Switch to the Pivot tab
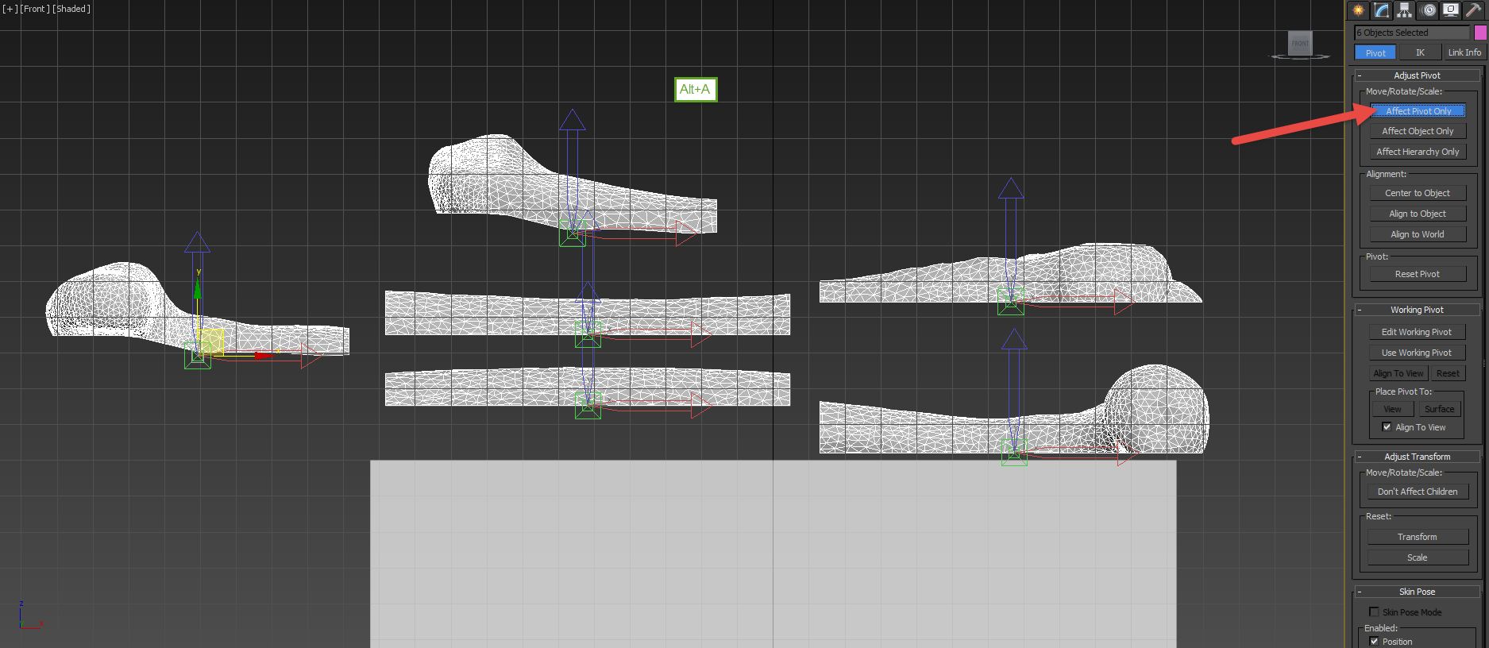This screenshot has width=1489, height=648. pos(1375,52)
